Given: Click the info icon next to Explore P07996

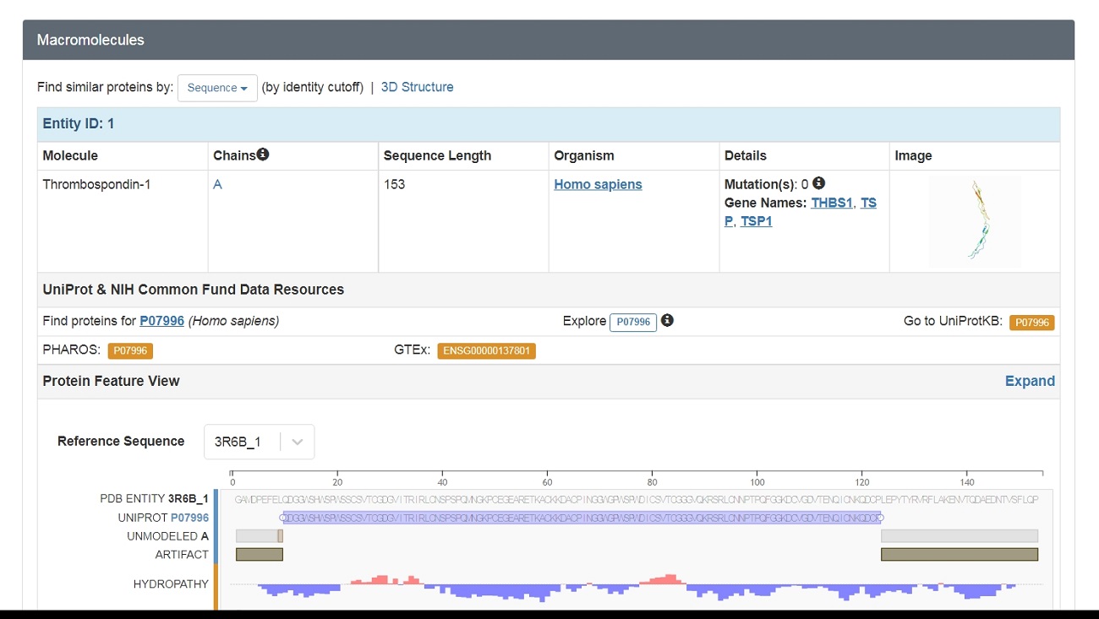Looking at the screenshot, I should click(x=667, y=321).
